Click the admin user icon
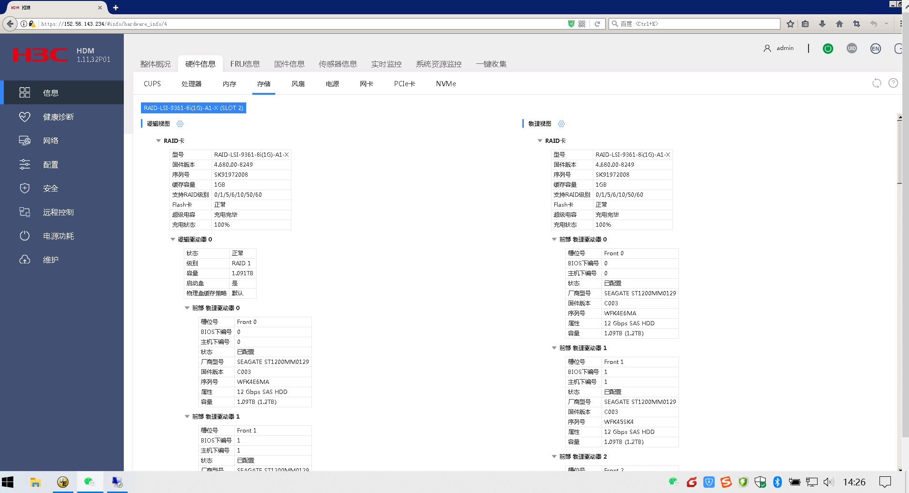Viewport: 909px width, 493px height. [767, 48]
